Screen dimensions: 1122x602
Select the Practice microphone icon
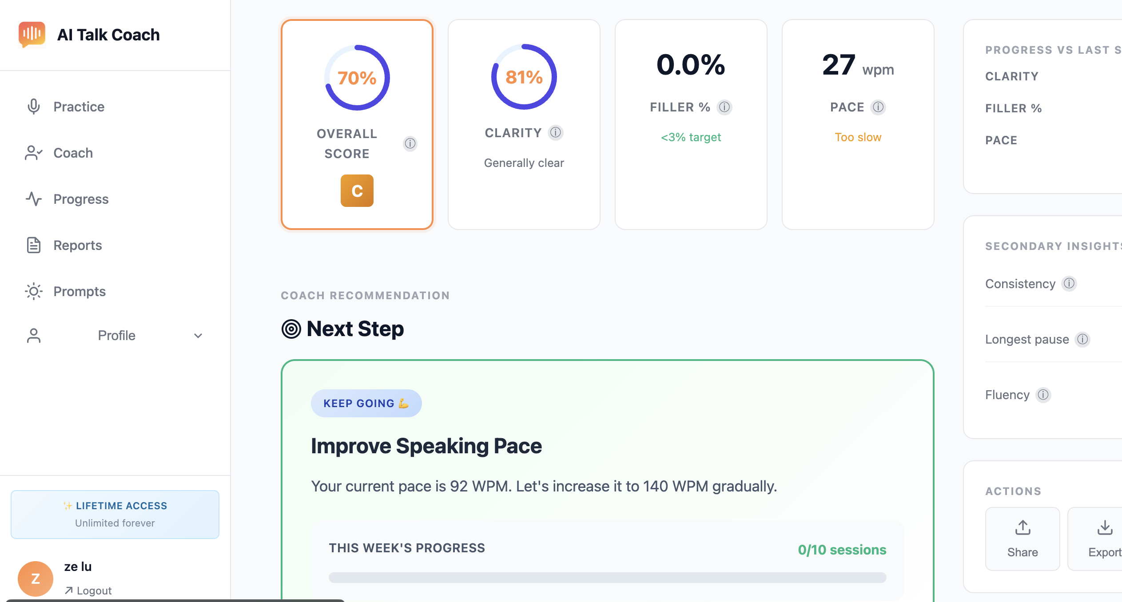coord(33,106)
